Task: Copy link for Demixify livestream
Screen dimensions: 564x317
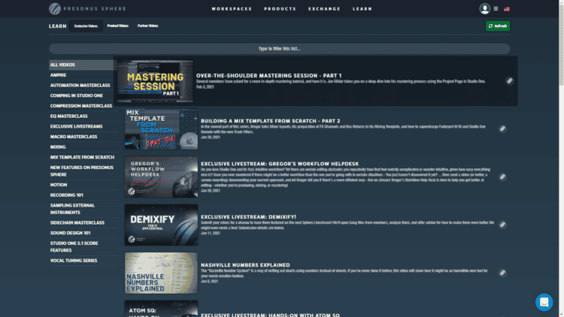Action: pos(502,225)
